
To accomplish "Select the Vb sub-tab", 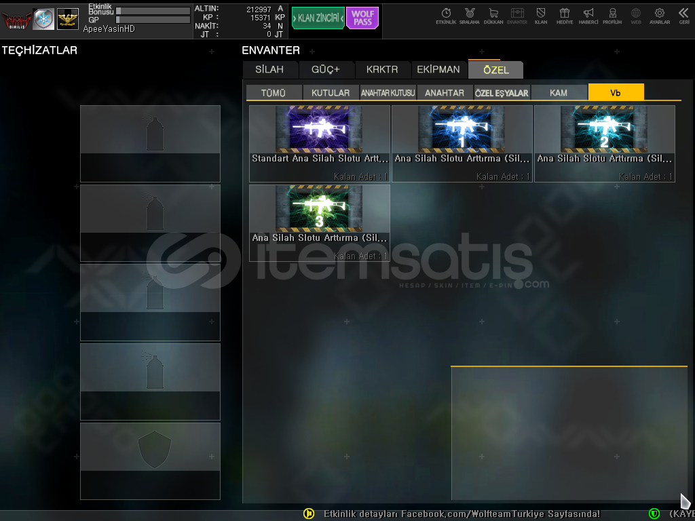I will 616,92.
